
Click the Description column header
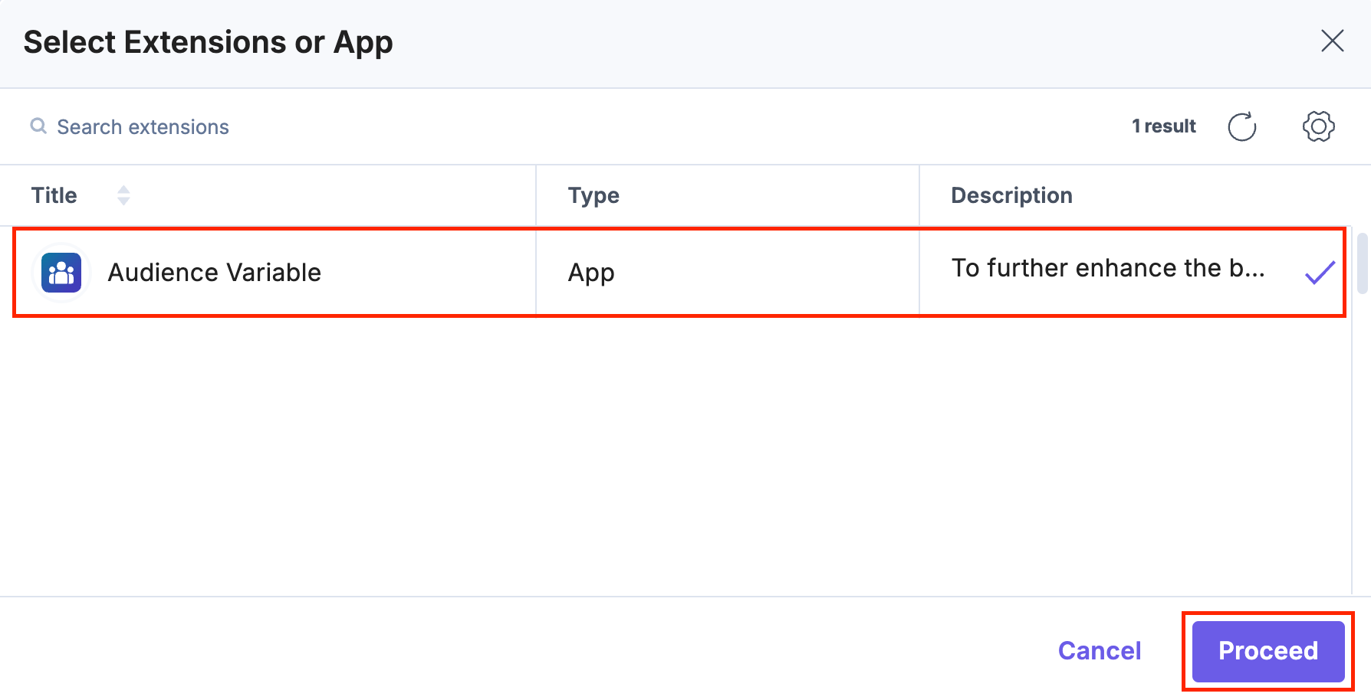click(x=1011, y=195)
